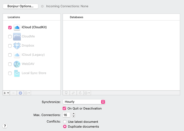The height and width of the screenshot is (131, 184).
Task: Click the iCloud (Legacy) cloud icon
Action: click(x=17, y=55)
